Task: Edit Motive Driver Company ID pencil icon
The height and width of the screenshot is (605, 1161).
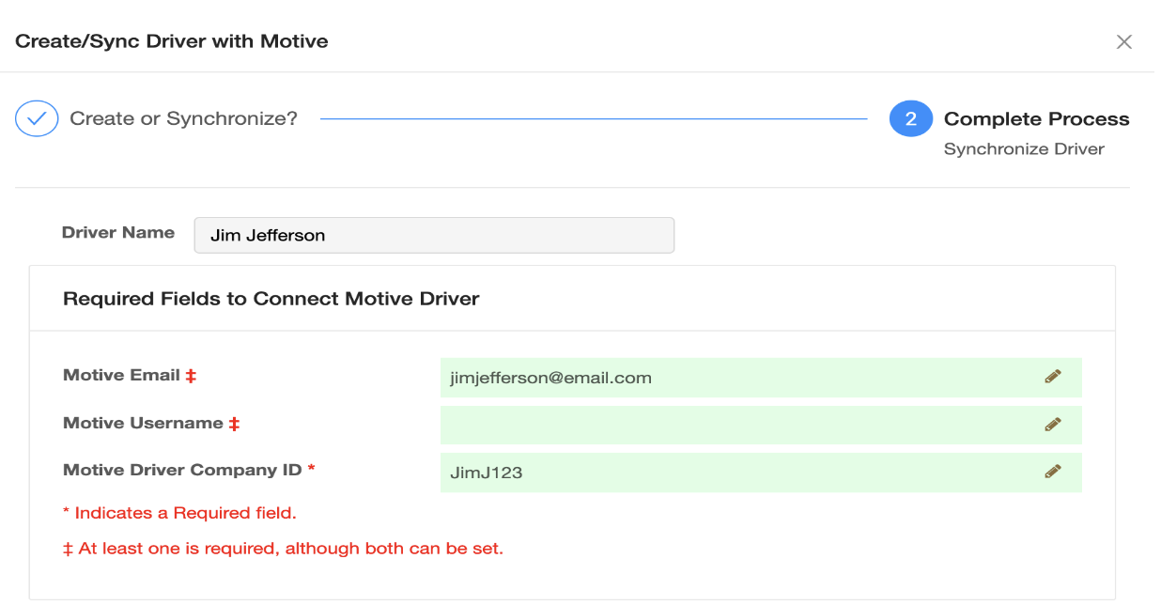Action: tap(1053, 472)
